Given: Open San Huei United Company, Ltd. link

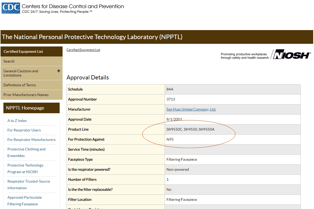Looking at the screenshot, I should tap(191, 109).
